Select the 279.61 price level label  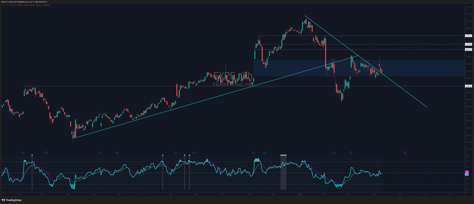[x=468, y=36]
